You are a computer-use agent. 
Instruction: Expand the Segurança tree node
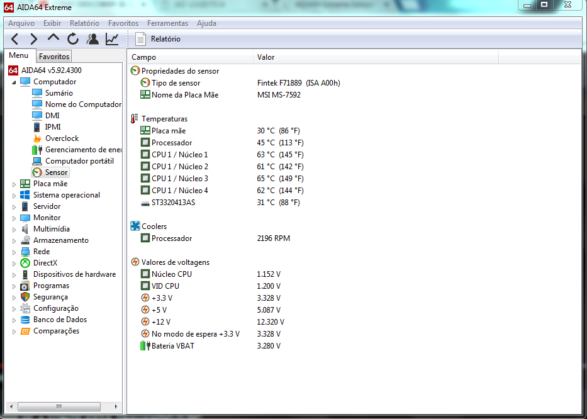click(14, 298)
